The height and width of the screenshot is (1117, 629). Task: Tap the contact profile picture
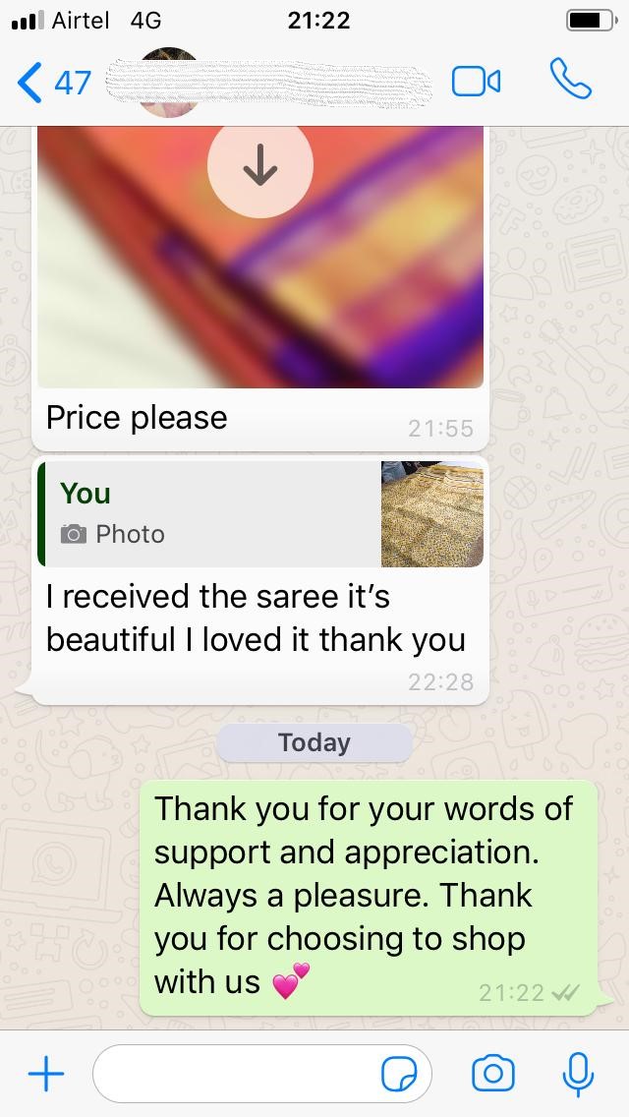pyautogui.click(x=169, y=82)
